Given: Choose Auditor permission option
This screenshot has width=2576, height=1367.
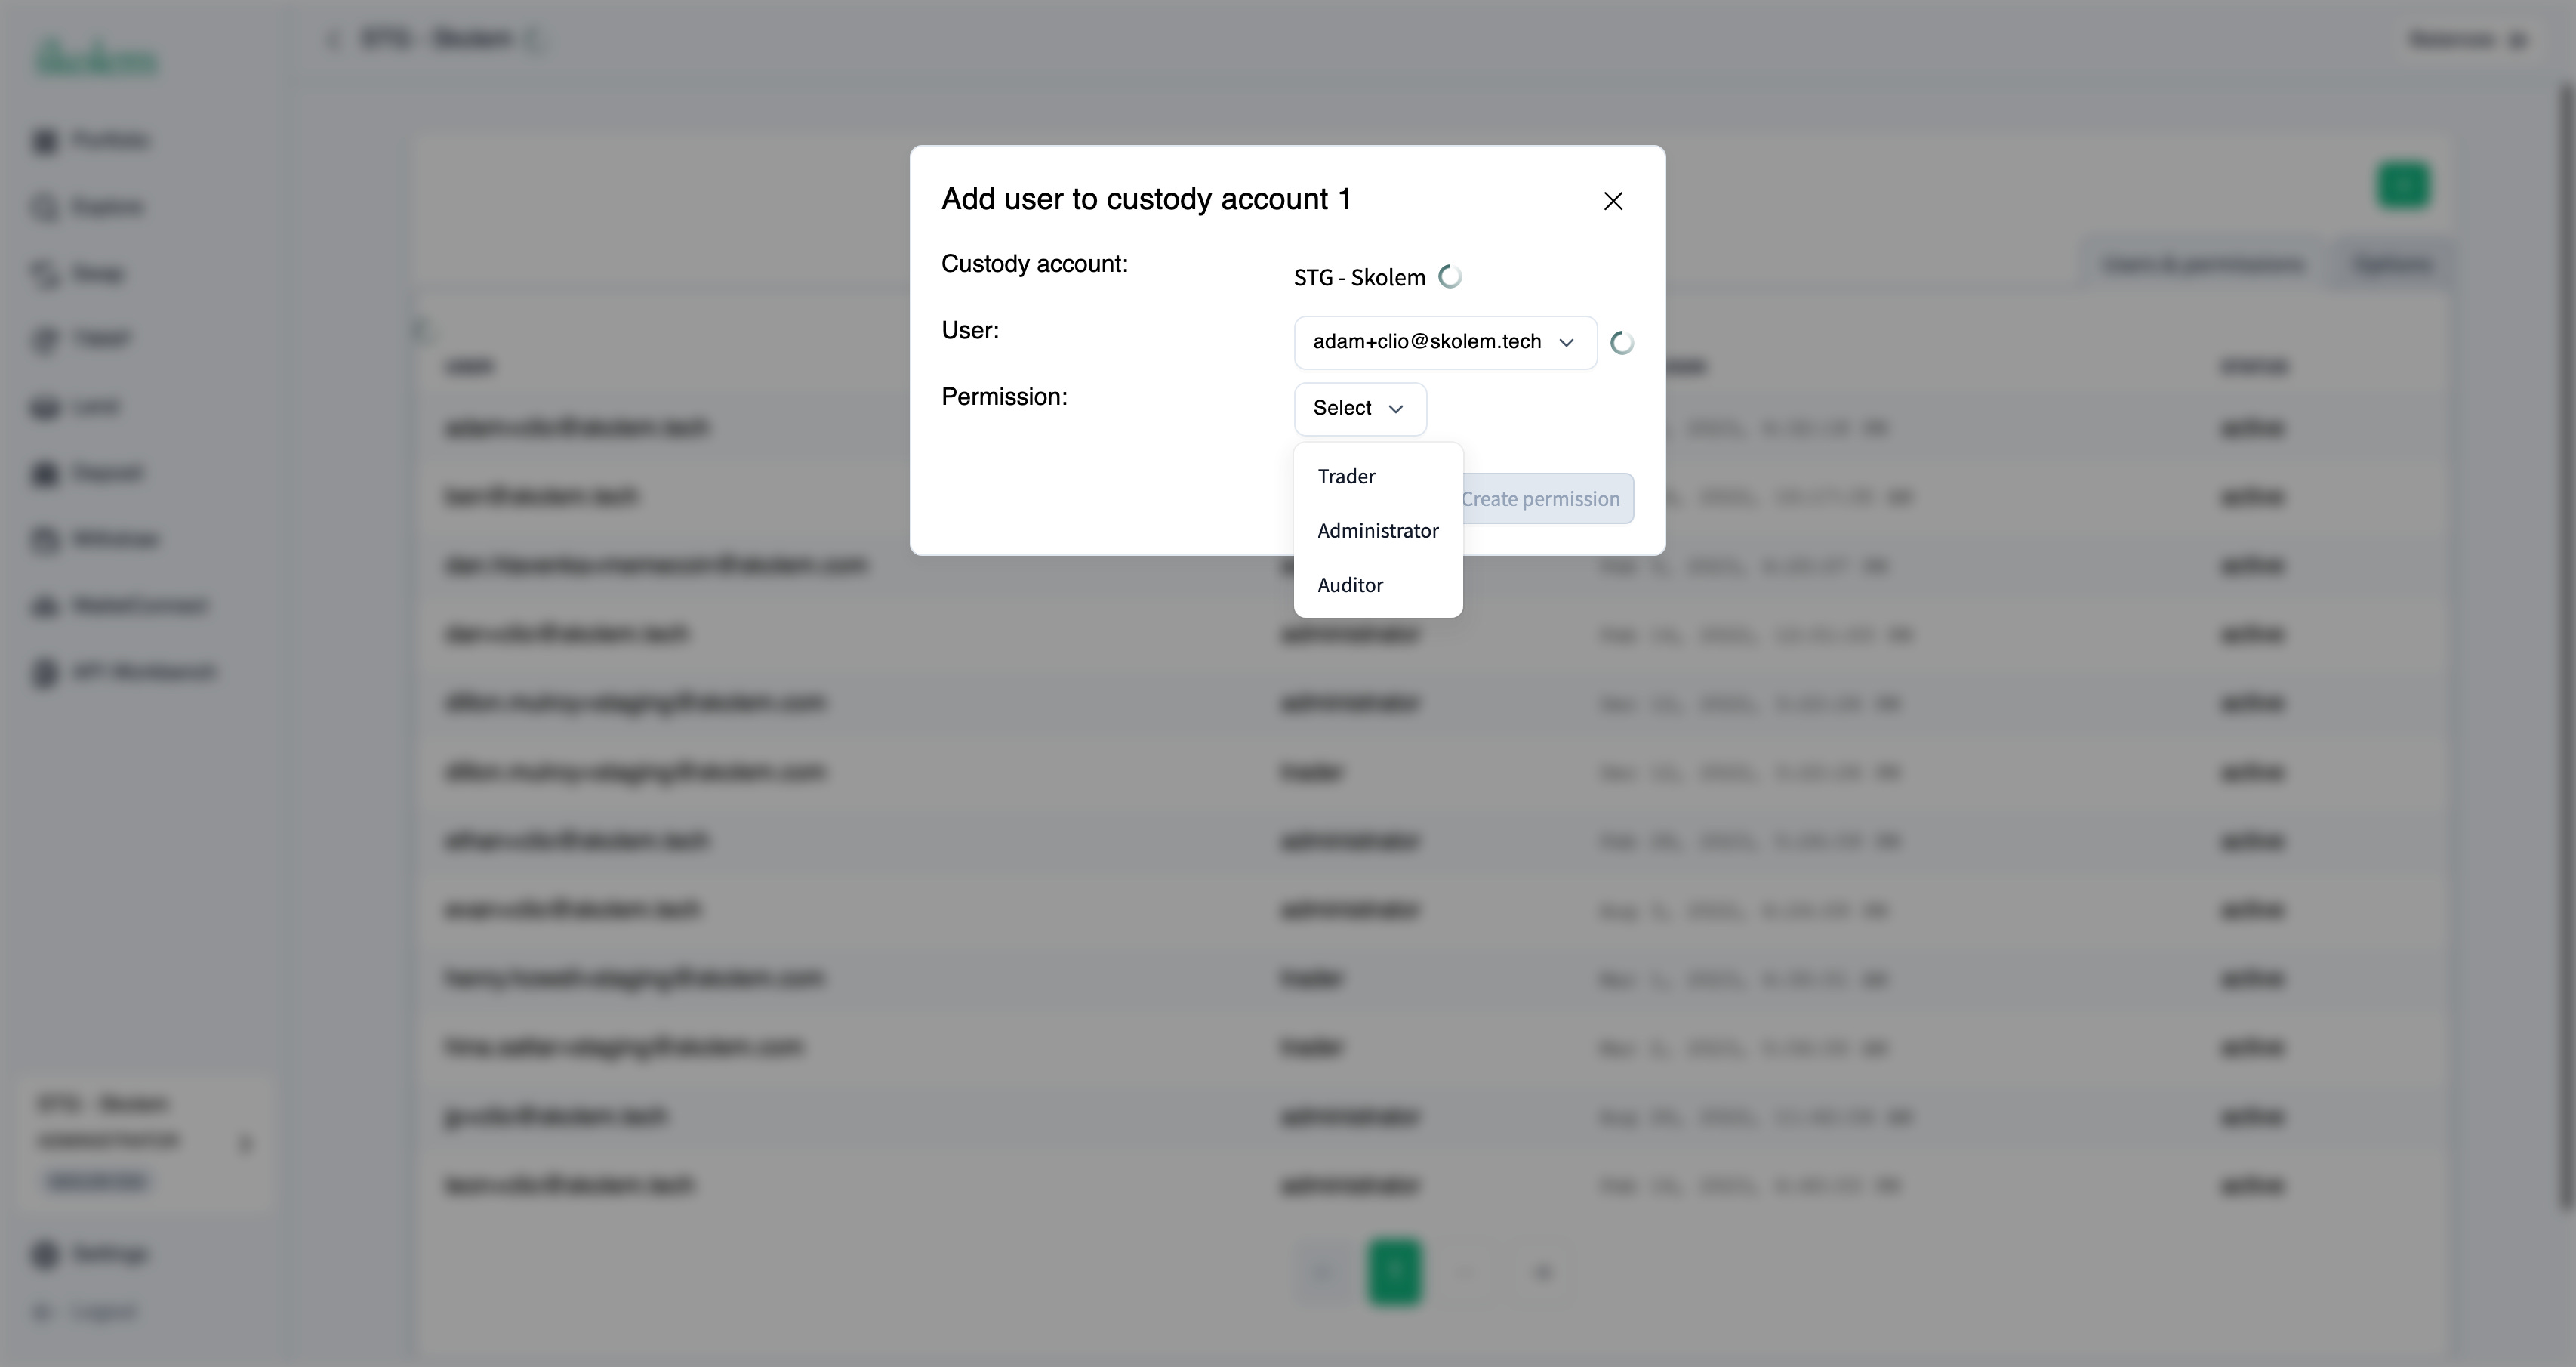Looking at the screenshot, I should [x=1350, y=586].
